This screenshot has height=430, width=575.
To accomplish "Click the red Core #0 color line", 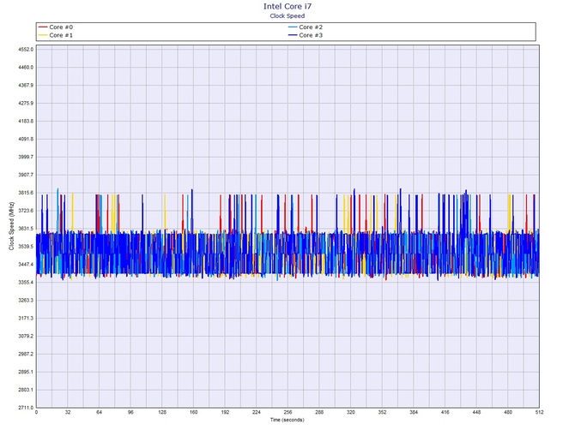I will click(x=43, y=27).
